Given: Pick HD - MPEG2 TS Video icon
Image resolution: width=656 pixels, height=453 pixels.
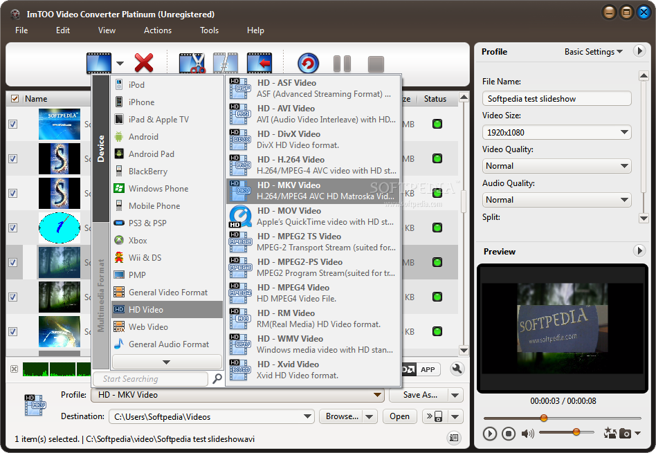Looking at the screenshot, I should (x=239, y=242).
